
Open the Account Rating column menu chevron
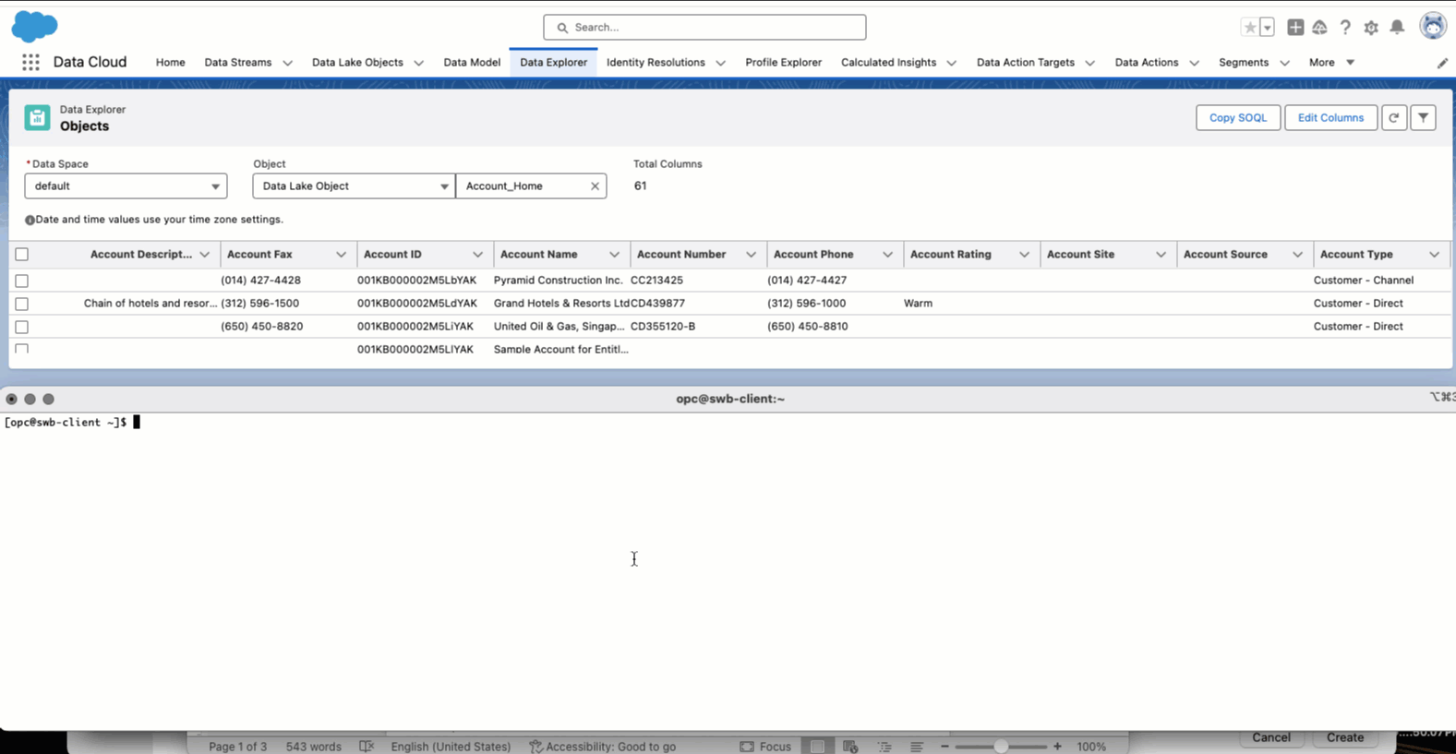(1024, 255)
